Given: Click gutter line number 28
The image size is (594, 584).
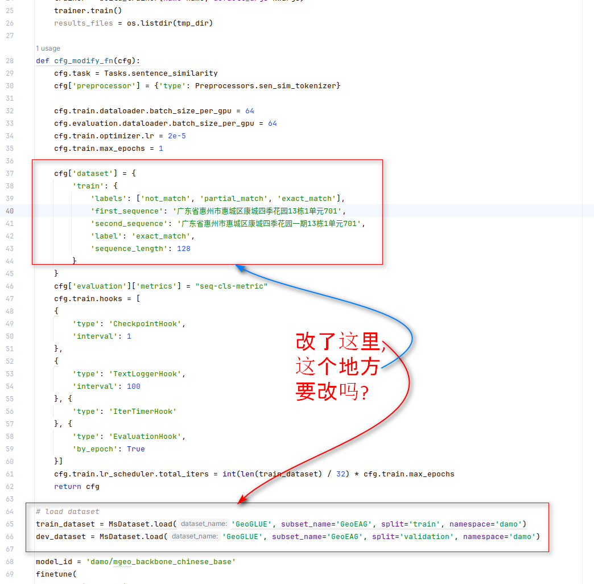Looking at the screenshot, I should [10, 61].
